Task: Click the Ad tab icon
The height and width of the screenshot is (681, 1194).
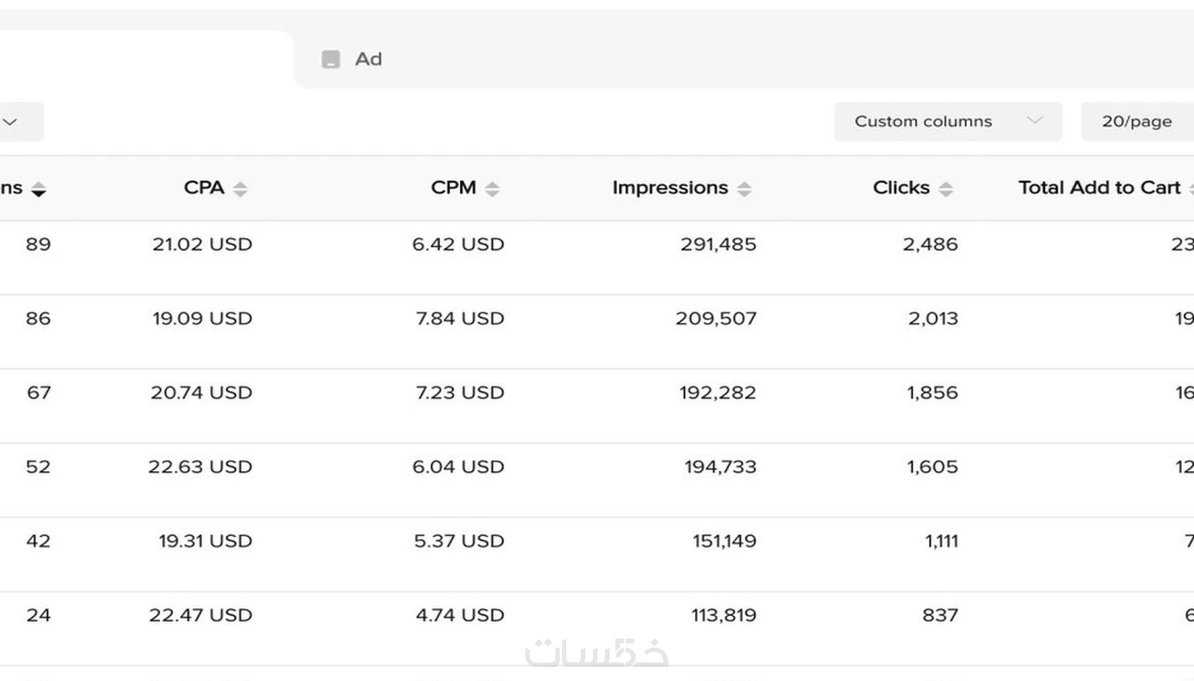Action: [x=331, y=60]
